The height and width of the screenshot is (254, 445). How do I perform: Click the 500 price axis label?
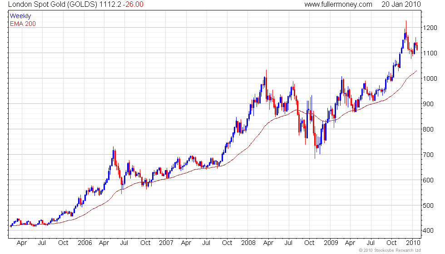point(428,205)
